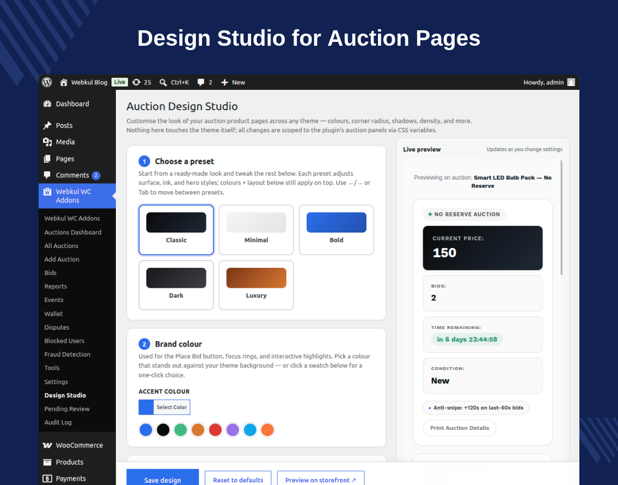Pick the purple accent swatch
The image size is (618, 485).
tap(232, 430)
